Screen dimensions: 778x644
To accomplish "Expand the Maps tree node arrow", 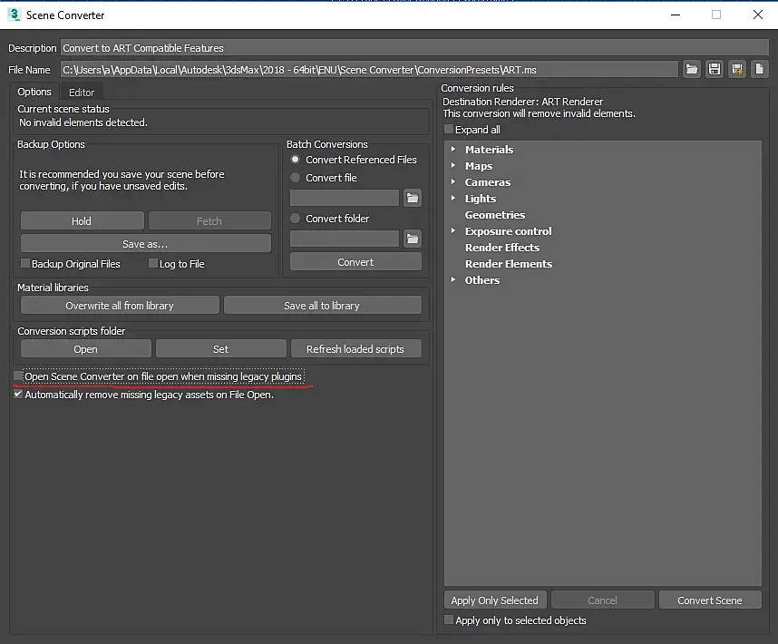I will pos(453,165).
